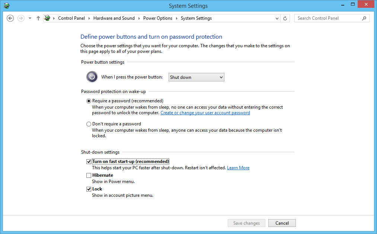377x234 pixels.
Task: Click the Refresh icon in address bar
Action: (285, 18)
